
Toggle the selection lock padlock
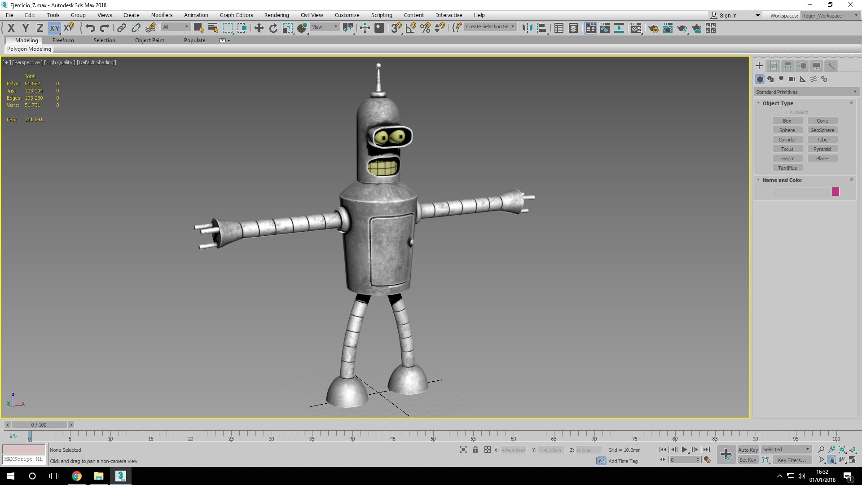point(475,450)
